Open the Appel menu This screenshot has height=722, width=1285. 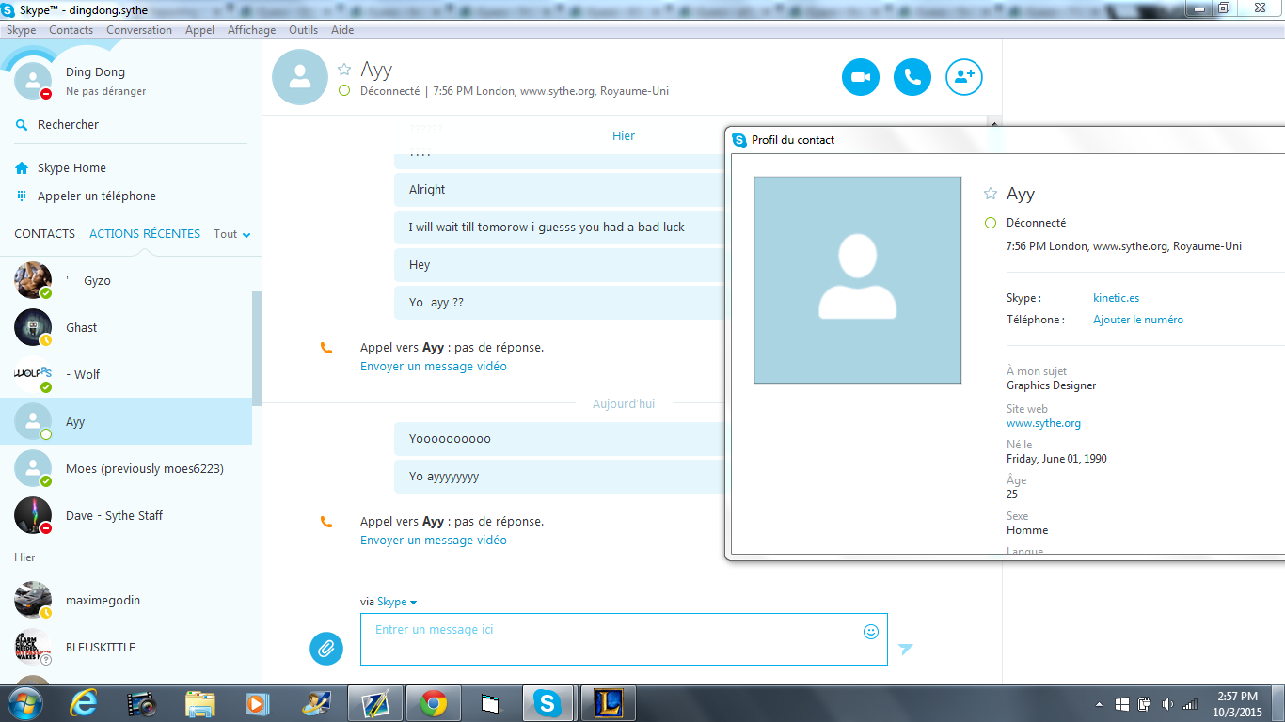(200, 30)
